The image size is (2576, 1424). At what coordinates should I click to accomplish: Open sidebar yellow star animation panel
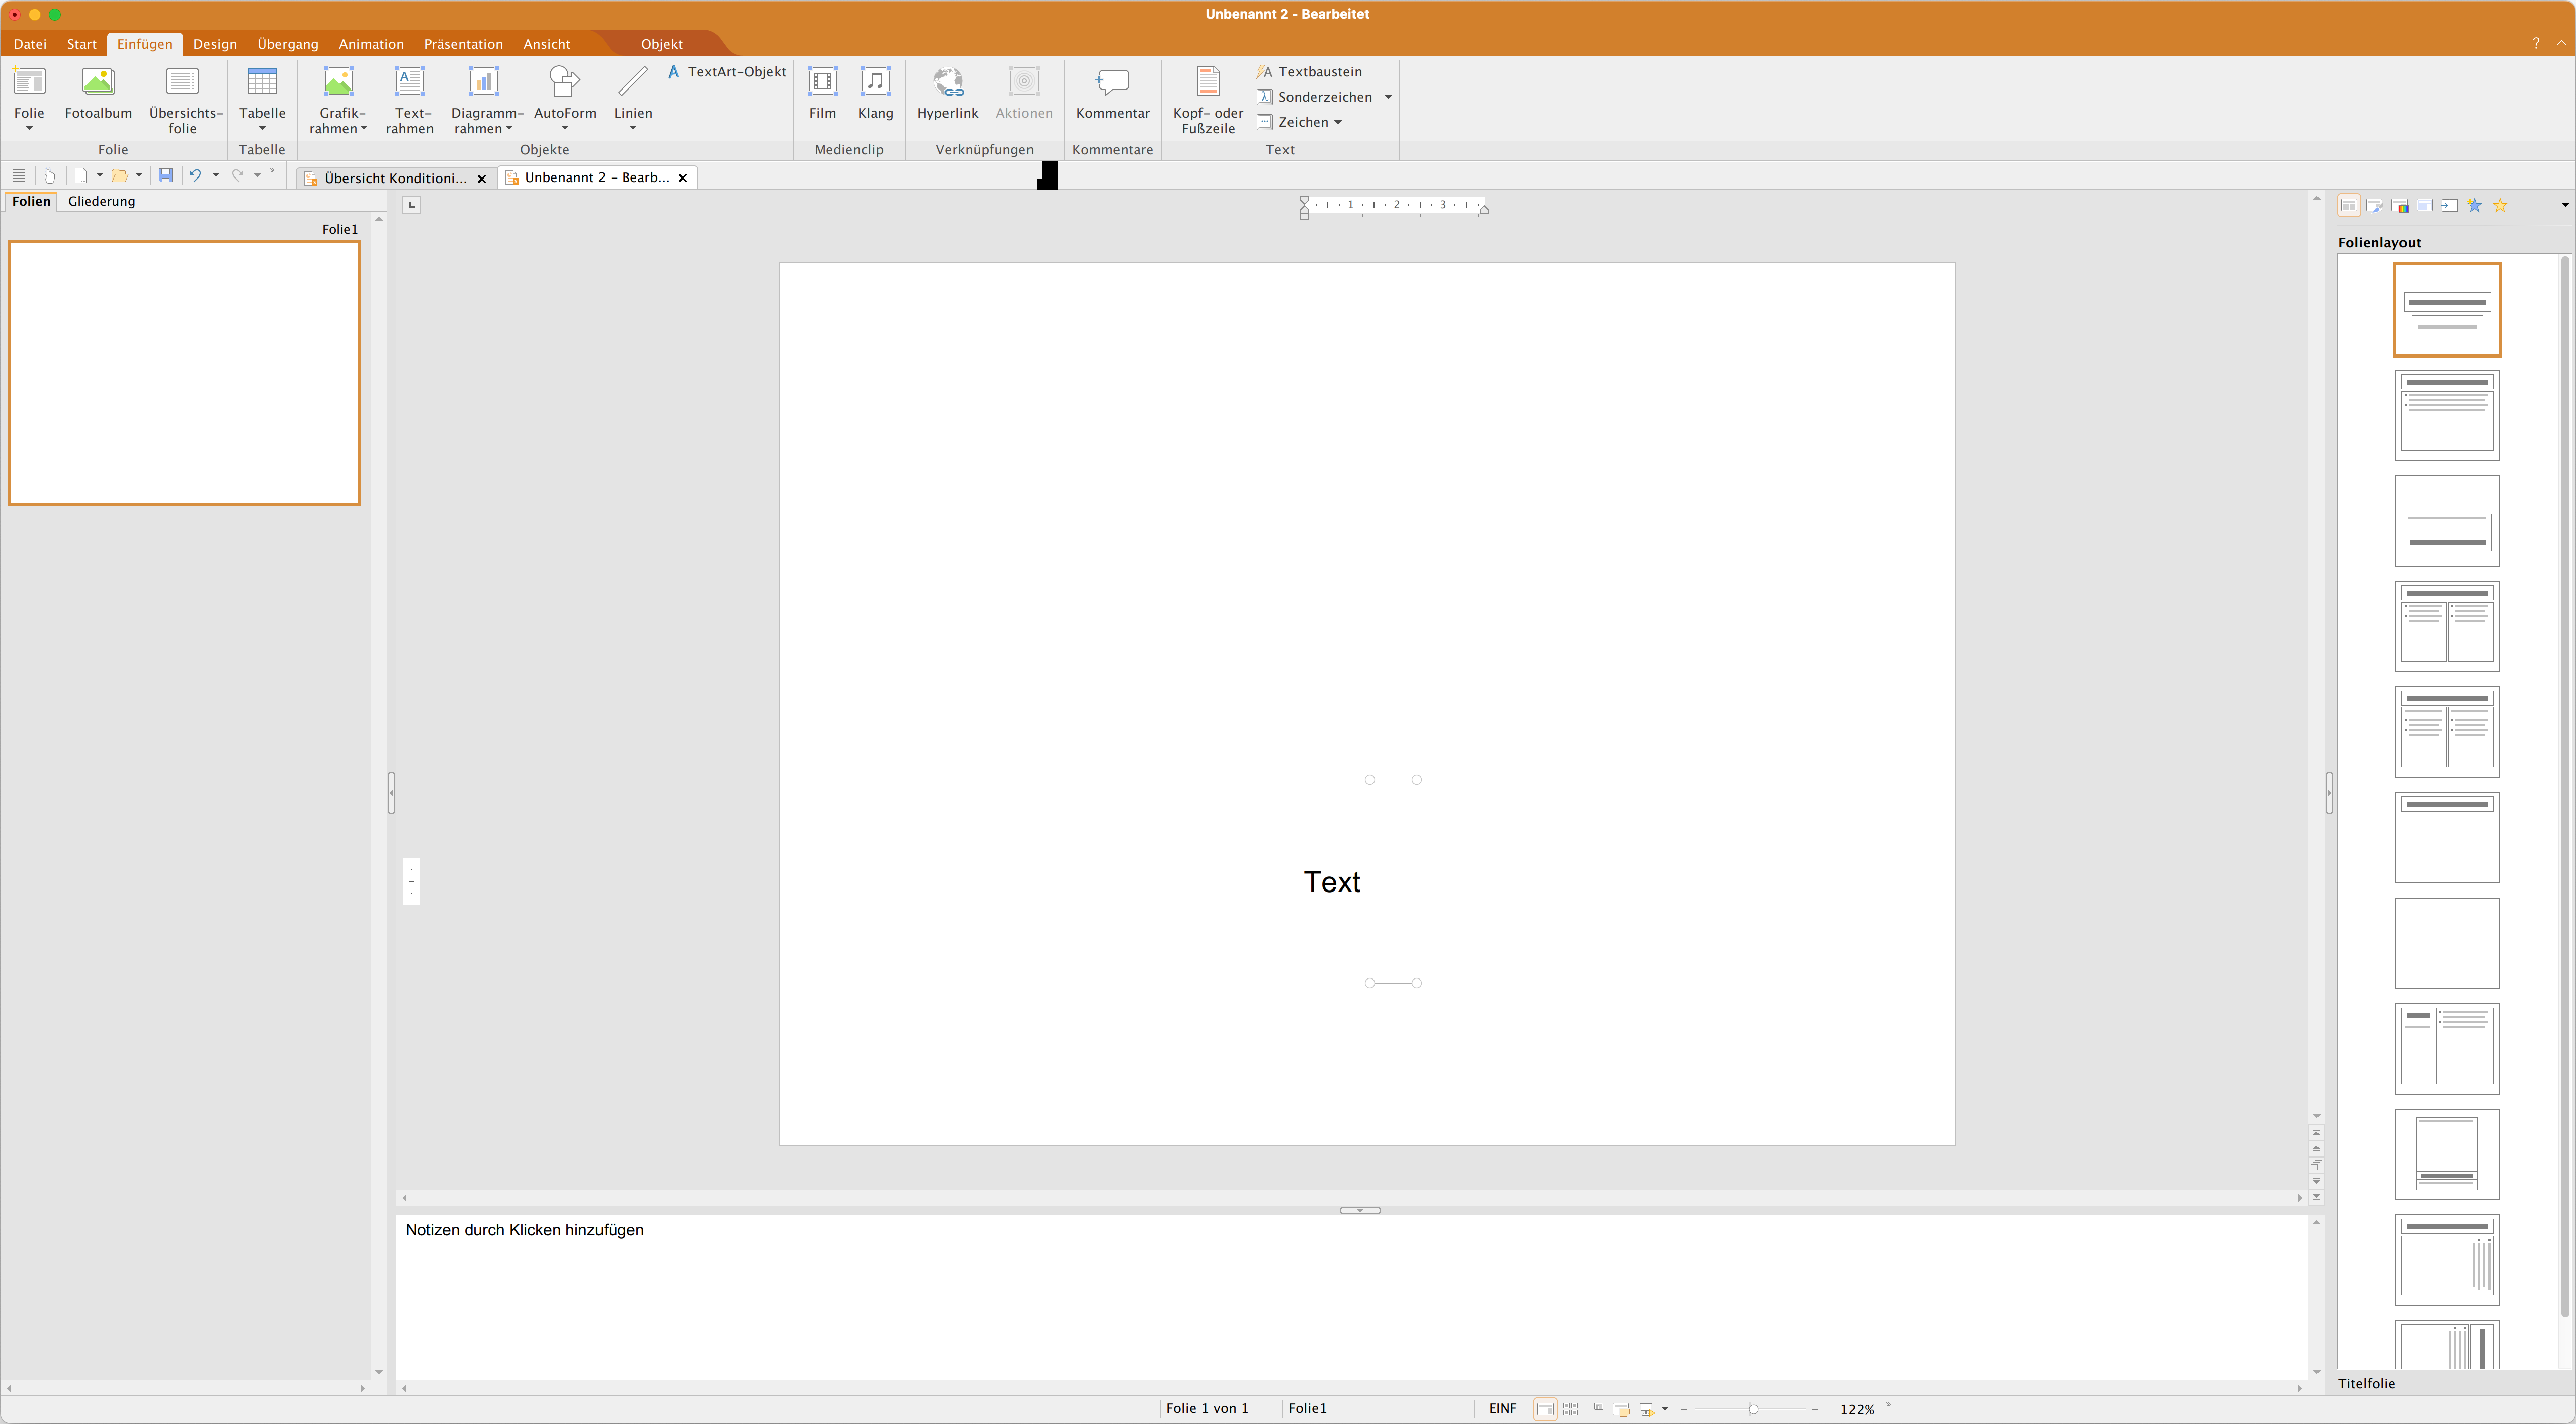coord(2499,206)
